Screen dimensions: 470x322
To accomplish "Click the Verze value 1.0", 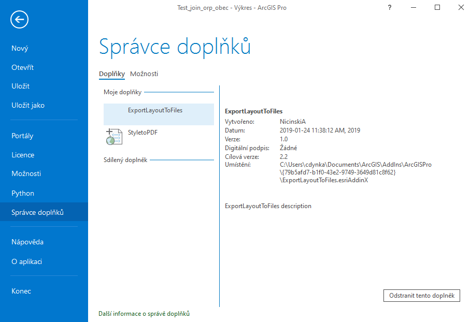I will click(283, 139).
